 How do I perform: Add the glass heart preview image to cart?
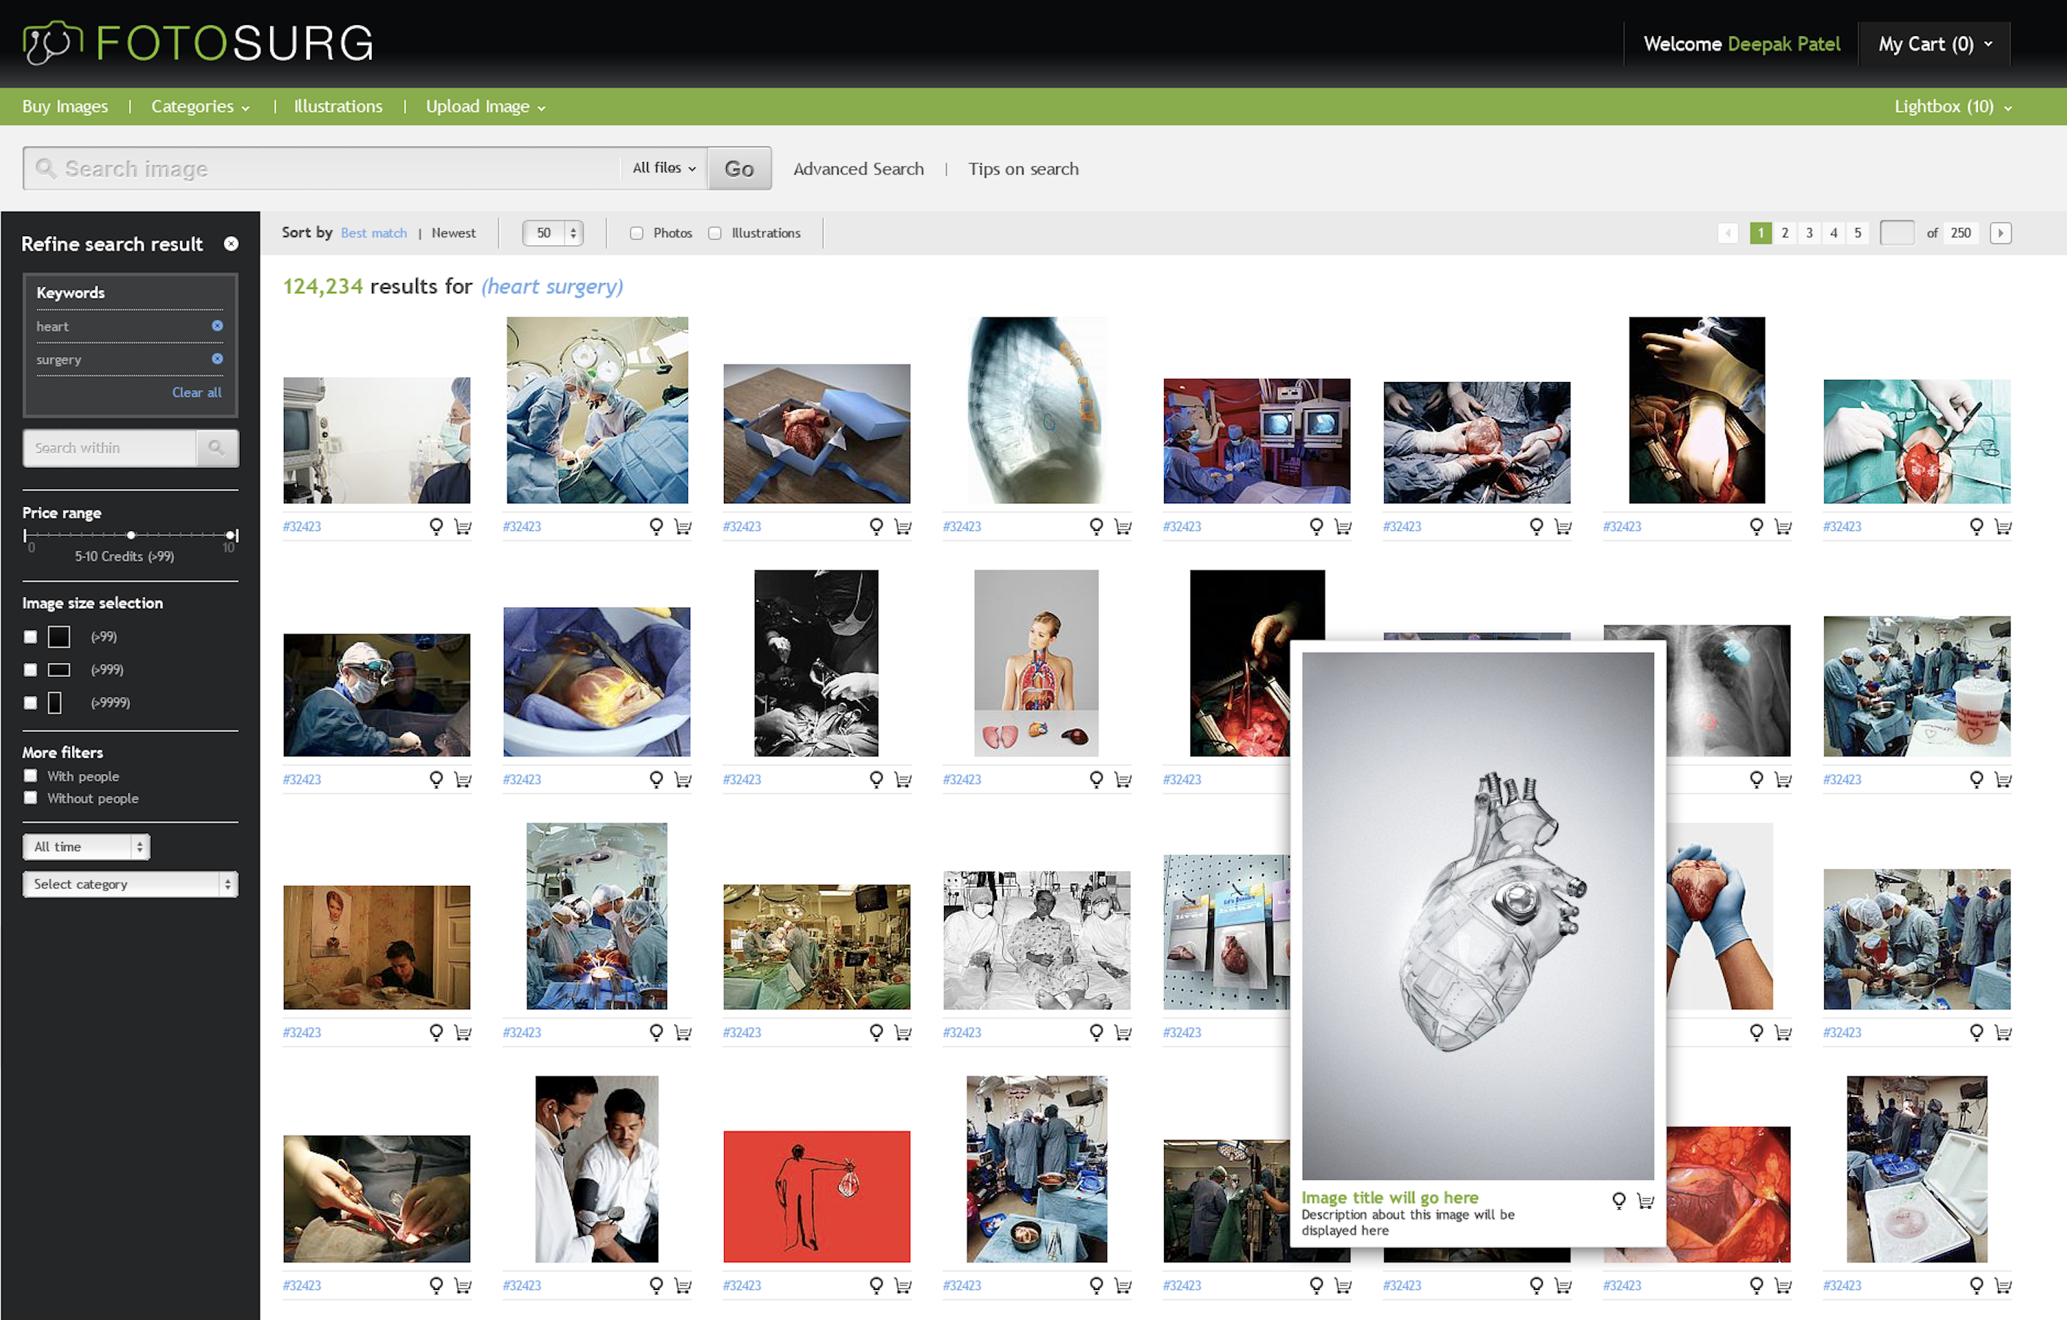[1645, 1200]
